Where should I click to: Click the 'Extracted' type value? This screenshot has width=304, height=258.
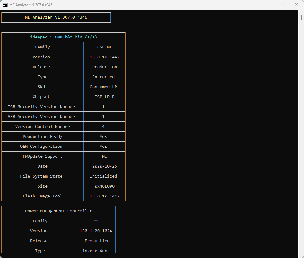click(x=103, y=77)
